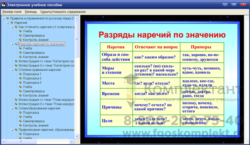This screenshot has width=250, height=145.
Task: Select the 'Разряды наречий по значению' tree link
Action: tap(42, 44)
